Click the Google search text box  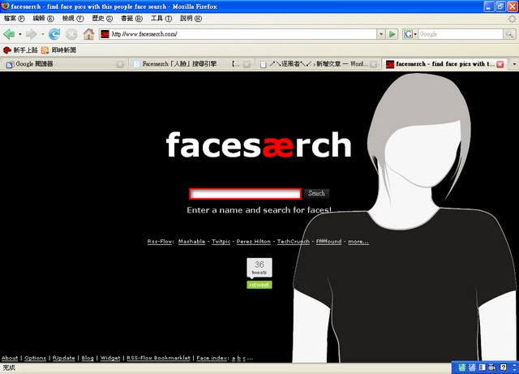[x=461, y=34]
